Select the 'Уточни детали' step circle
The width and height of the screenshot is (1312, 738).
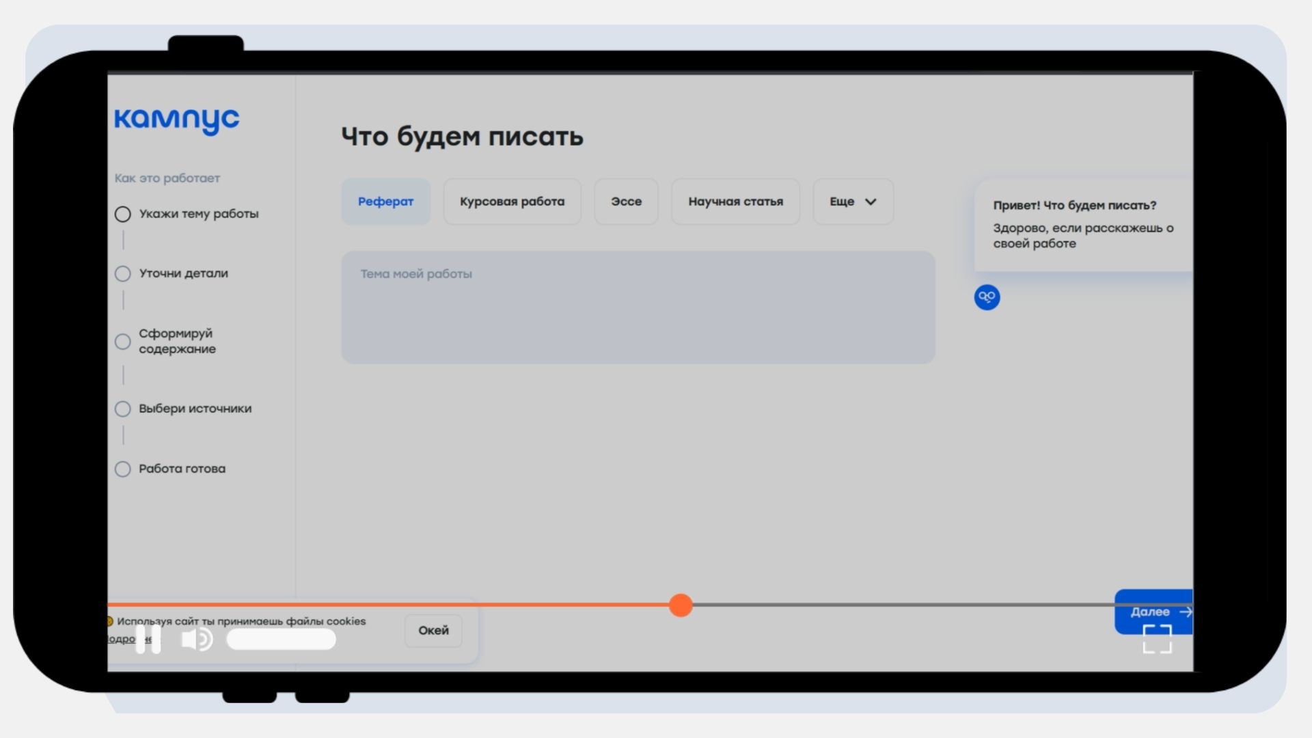(x=123, y=274)
